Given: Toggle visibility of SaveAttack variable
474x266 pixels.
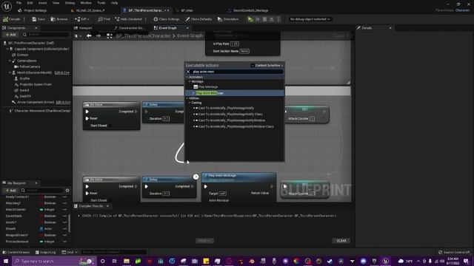Looking at the screenshot, I should [64, 216].
